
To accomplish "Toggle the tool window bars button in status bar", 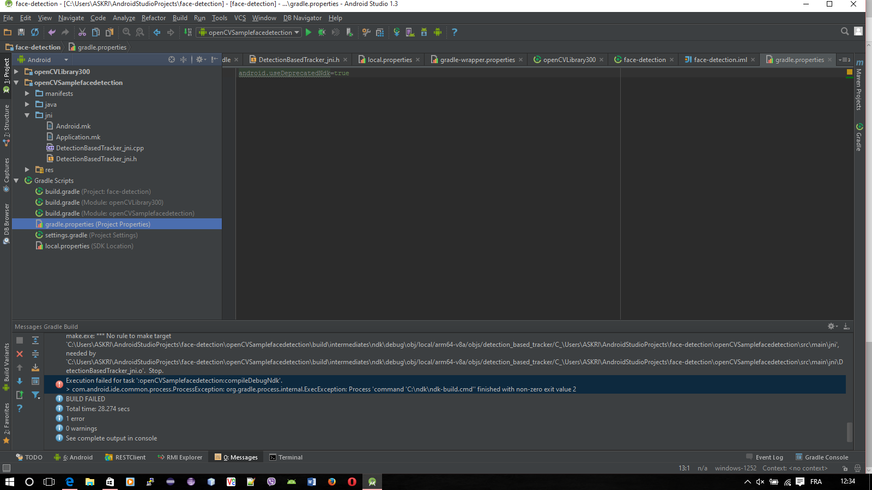I will click(x=7, y=468).
